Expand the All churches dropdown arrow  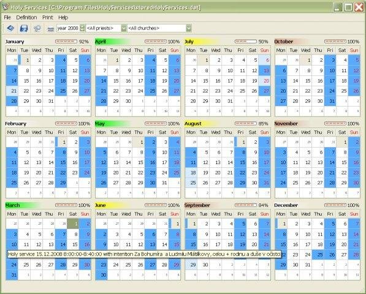click(x=189, y=28)
